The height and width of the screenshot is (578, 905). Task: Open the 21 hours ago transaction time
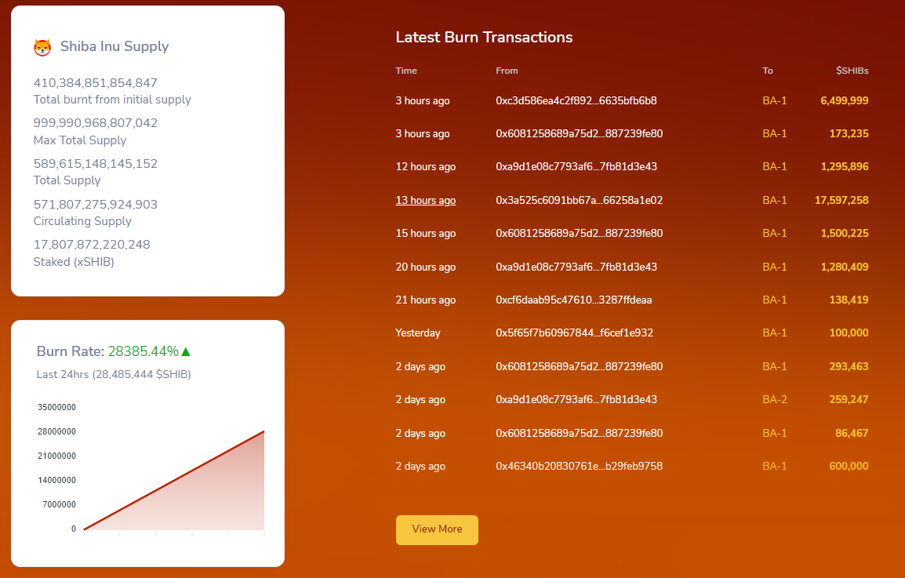click(425, 300)
